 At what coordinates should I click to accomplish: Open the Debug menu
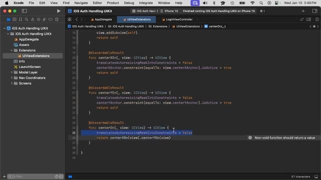pos(129,3)
